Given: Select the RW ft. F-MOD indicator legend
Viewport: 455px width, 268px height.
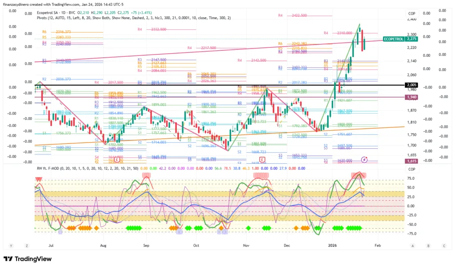Looking at the screenshot, I should click(x=50, y=169).
